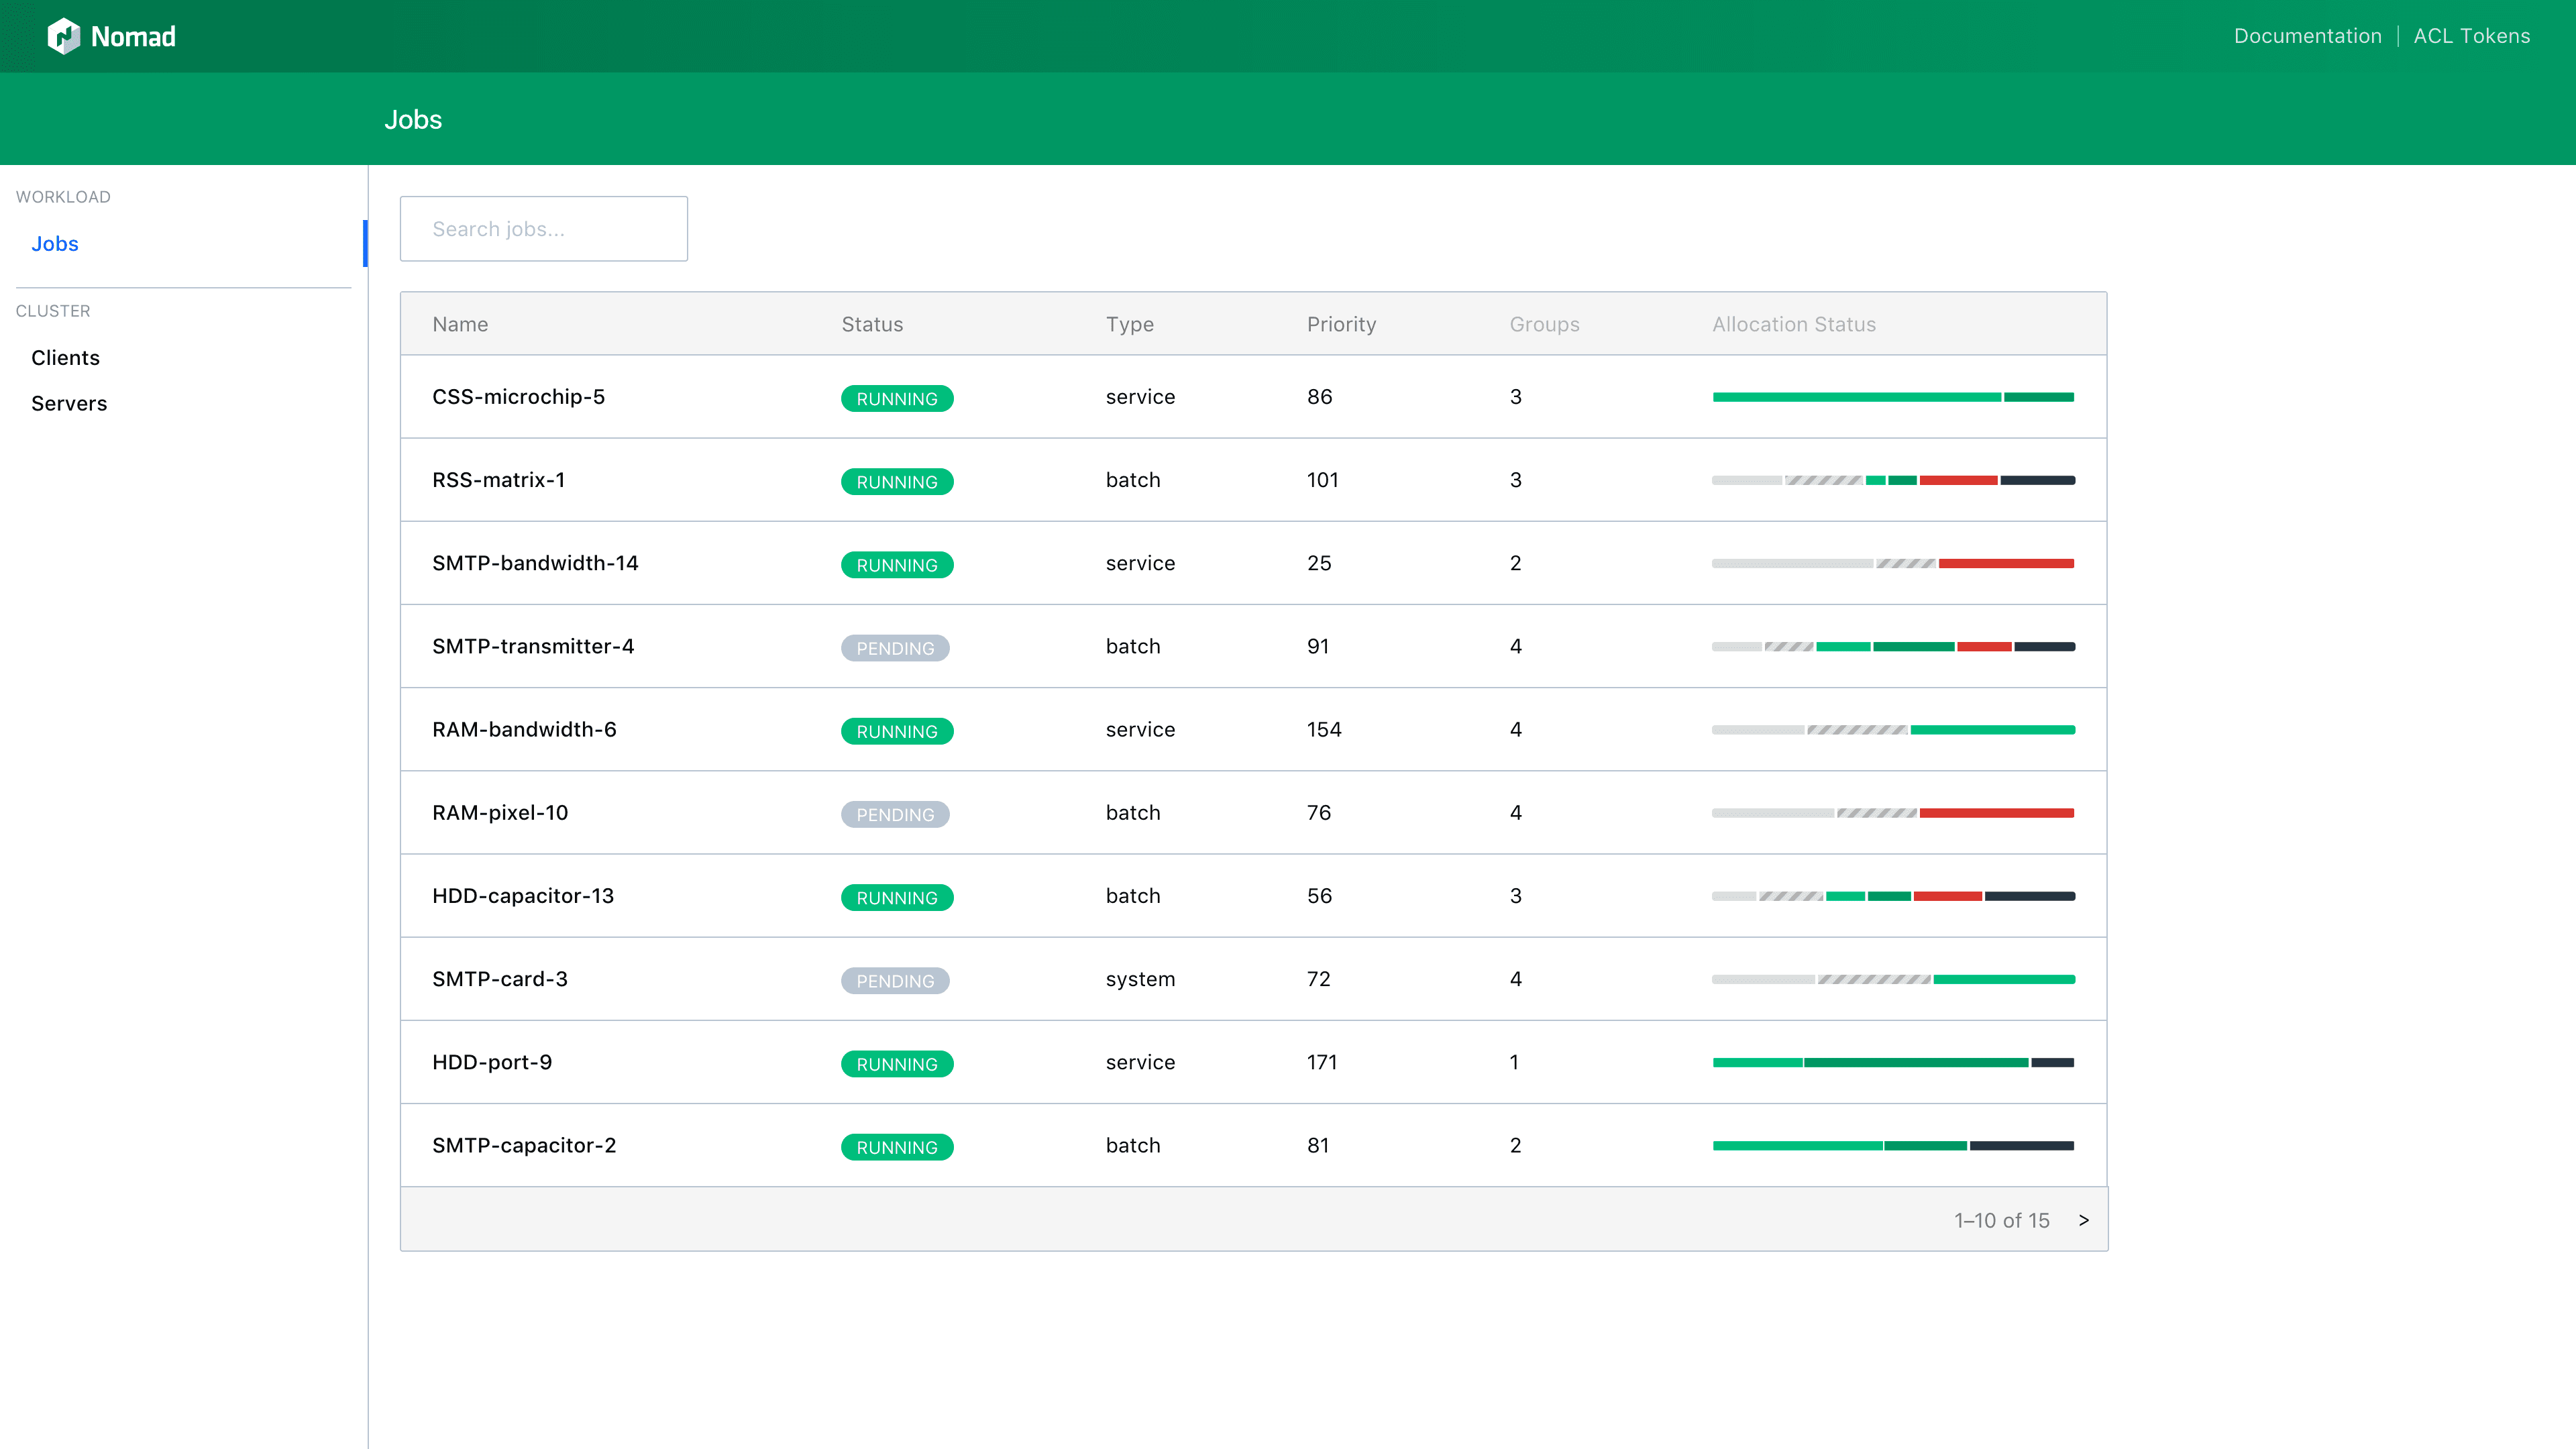Viewport: 2576px width, 1449px height.
Task: Select the RUNNING badge for HDD-port-9
Action: tap(897, 1063)
